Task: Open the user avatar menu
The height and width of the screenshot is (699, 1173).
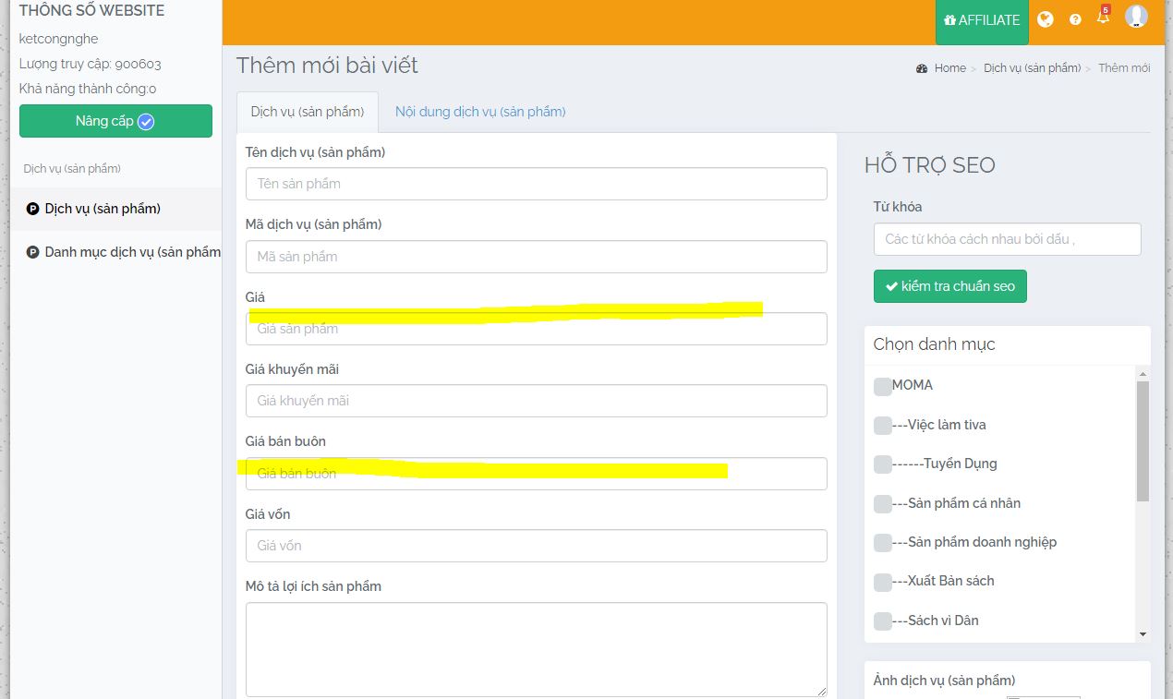Action: click(1136, 17)
